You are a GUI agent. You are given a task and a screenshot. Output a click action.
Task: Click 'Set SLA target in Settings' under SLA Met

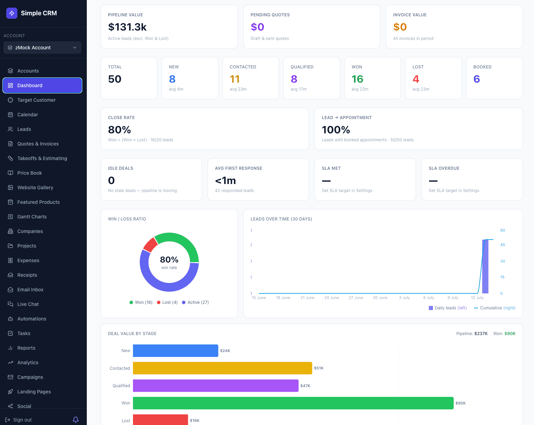pyautogui.click(x=347, y=191)
